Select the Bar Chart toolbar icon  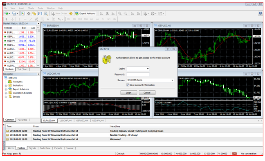101,13
